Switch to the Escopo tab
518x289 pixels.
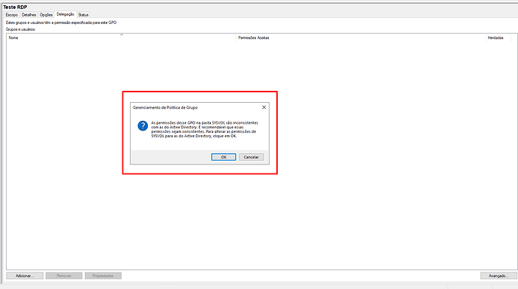pos(11,15)
